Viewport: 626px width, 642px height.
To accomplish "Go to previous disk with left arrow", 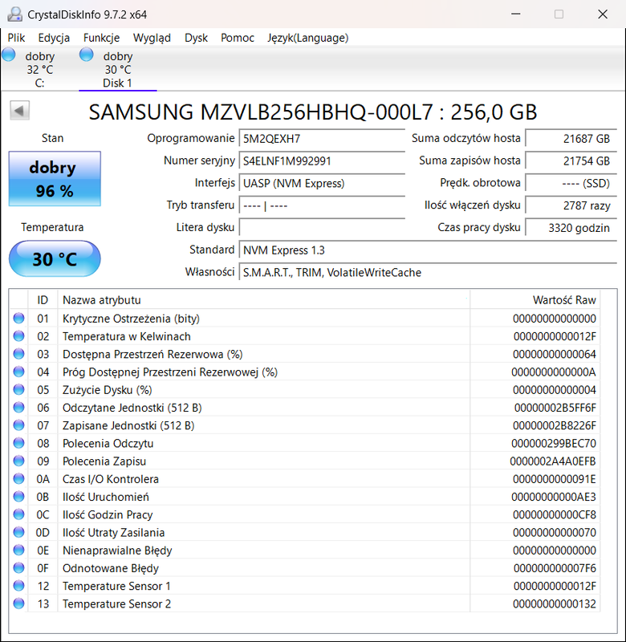I will coord(19,111).
